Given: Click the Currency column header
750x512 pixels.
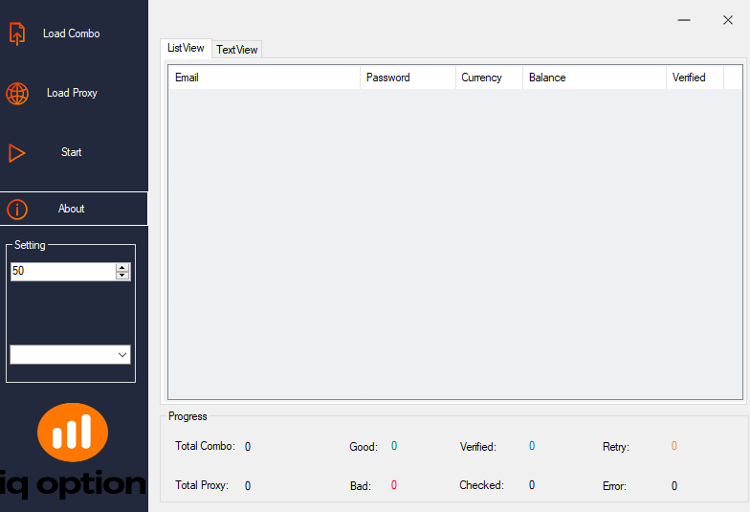Looking at the screenshot, I should click(x=489, y=78).
